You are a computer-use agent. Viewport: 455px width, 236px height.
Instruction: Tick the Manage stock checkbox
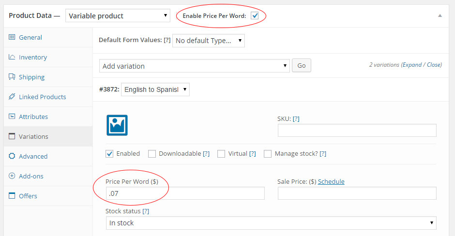(268, 154)
